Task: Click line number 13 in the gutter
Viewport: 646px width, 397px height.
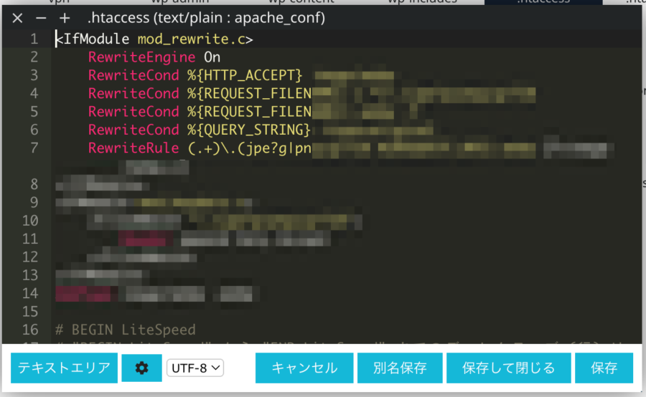Action: click(x=30, y=275)
